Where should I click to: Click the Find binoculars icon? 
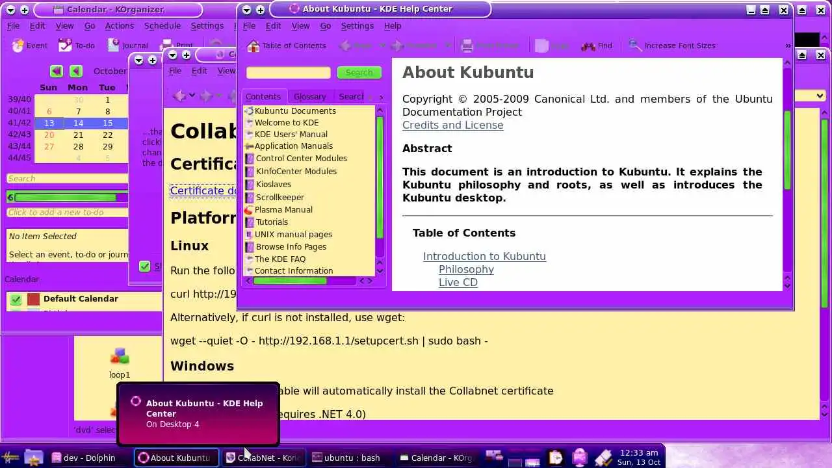(588, 45)
